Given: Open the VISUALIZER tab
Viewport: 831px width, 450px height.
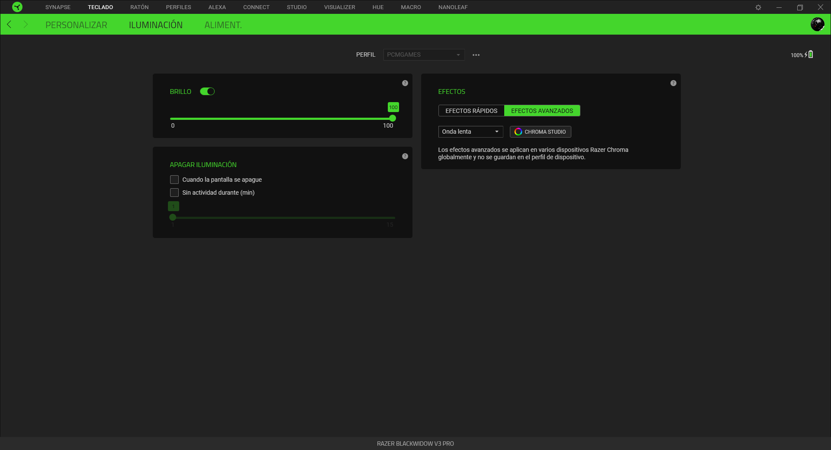Looking at the screenshot, I should click(x=339, y=7).
